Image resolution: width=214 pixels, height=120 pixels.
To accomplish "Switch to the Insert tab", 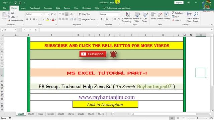I will point(23,8).
